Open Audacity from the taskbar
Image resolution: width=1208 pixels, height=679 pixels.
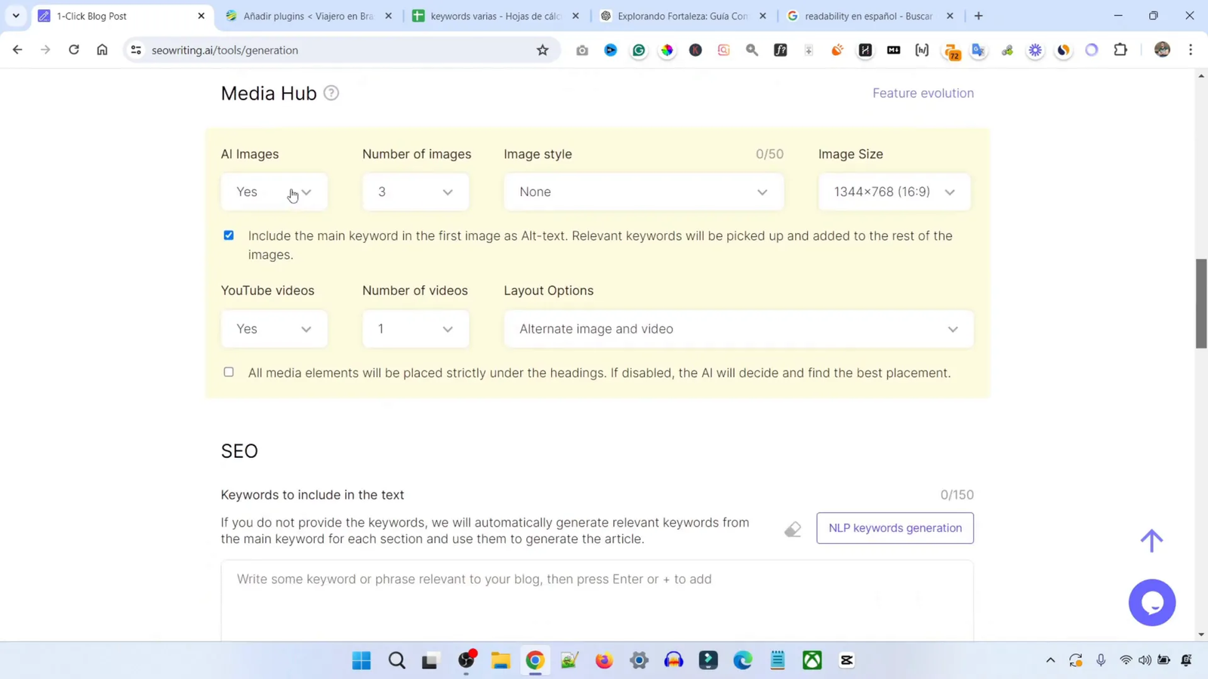[x=673, y=661]
